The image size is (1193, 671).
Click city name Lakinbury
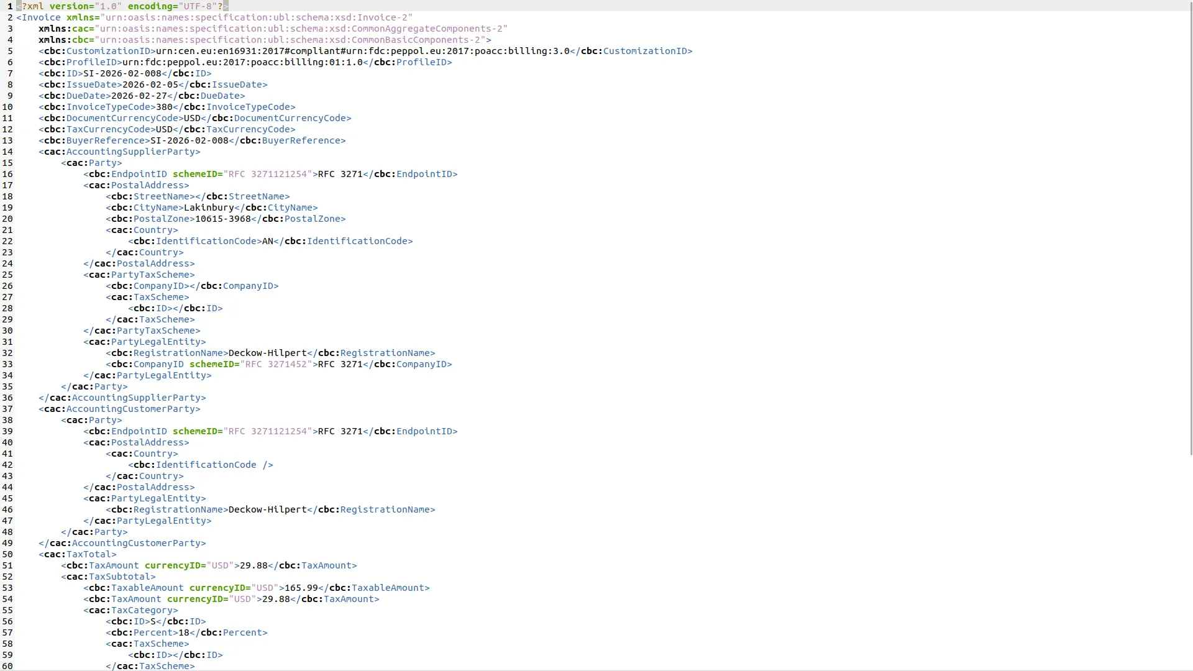209,208
